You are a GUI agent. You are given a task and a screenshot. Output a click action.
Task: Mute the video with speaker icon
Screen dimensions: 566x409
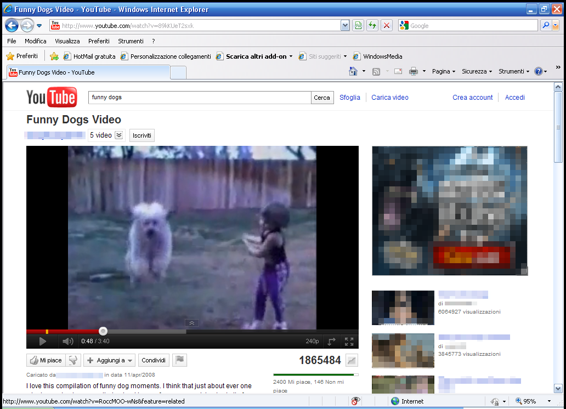coord(67,341)
